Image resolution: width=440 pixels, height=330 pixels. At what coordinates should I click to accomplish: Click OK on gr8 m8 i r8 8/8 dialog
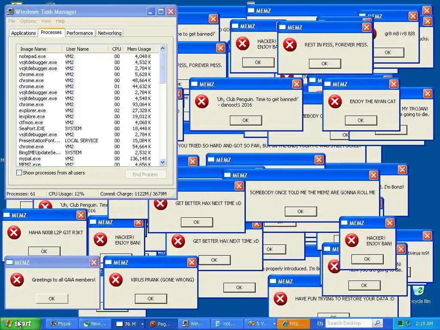click(x=388, y=52)
